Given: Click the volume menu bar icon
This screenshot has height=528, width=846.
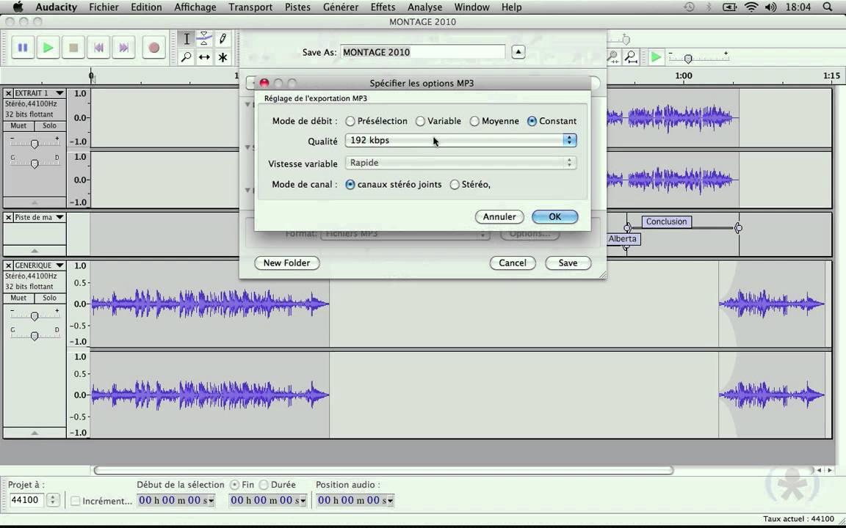Looking at the screenshot, I should click(x=770, y=7).
